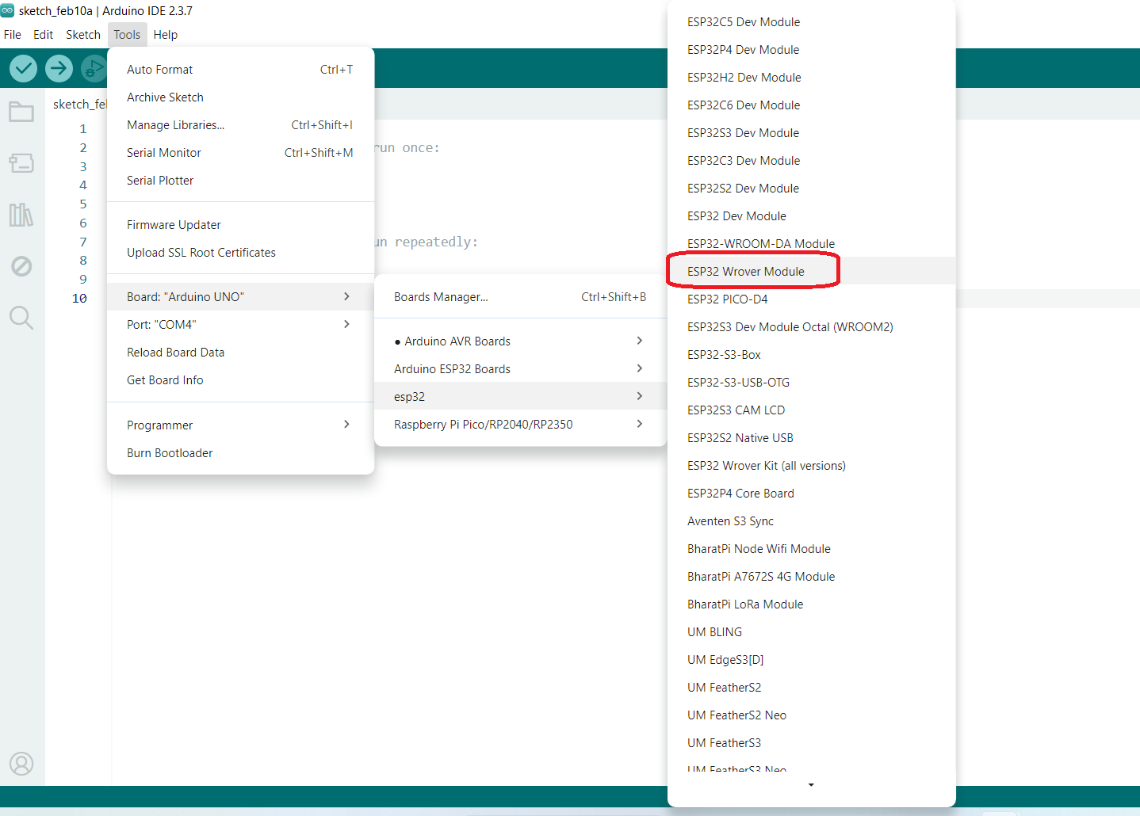The width and height of the screenshot is (1140, 816).
Task: Click the Arduino IDE logo in title bar
Action: (x=8, y=10)
